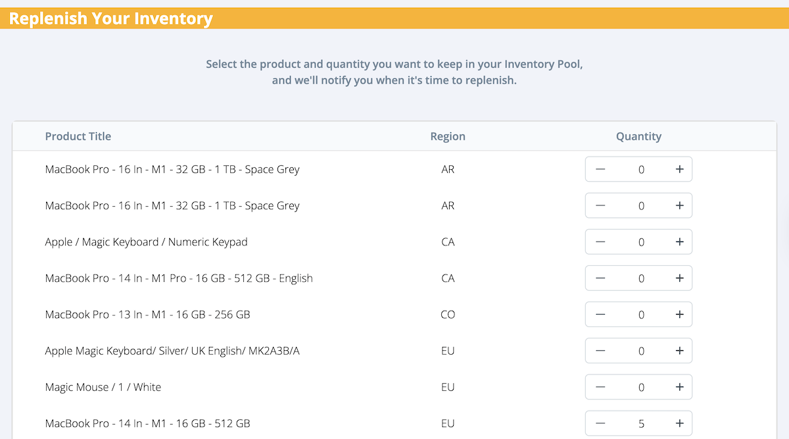Decrease the EU MacBook Pro 14 In quantity
789x439 pixels.
(x=600, y=424)
